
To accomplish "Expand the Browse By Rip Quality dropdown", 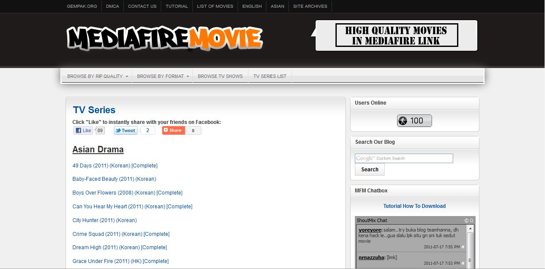I will [x=97, y=76].
